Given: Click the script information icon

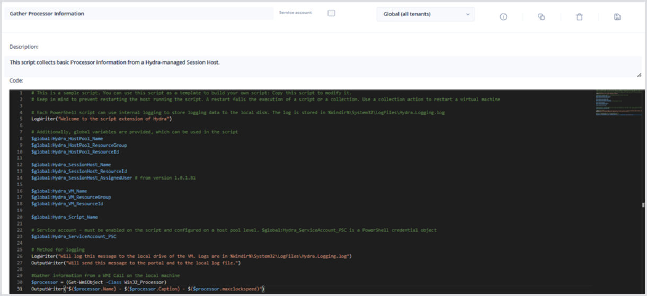Looking at the screenshot, I should [503, 17].
